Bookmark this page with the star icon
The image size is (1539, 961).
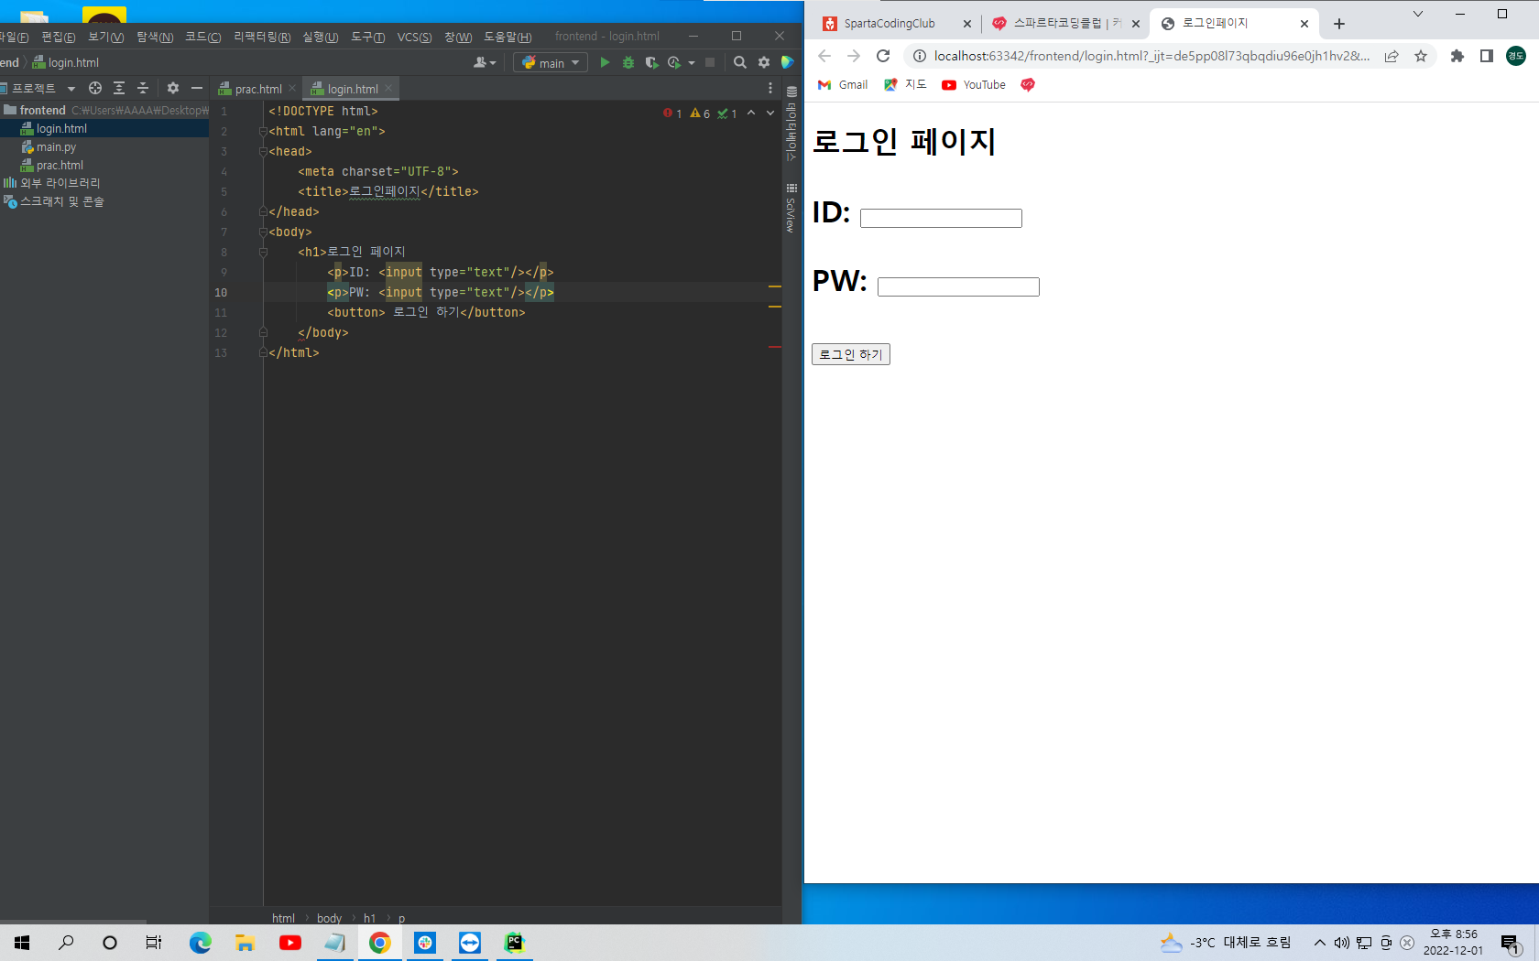[1421, 56]
